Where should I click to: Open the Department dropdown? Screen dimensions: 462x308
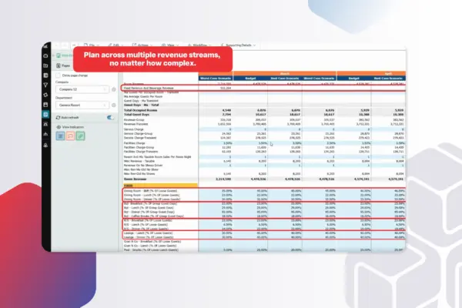(82, 105)
